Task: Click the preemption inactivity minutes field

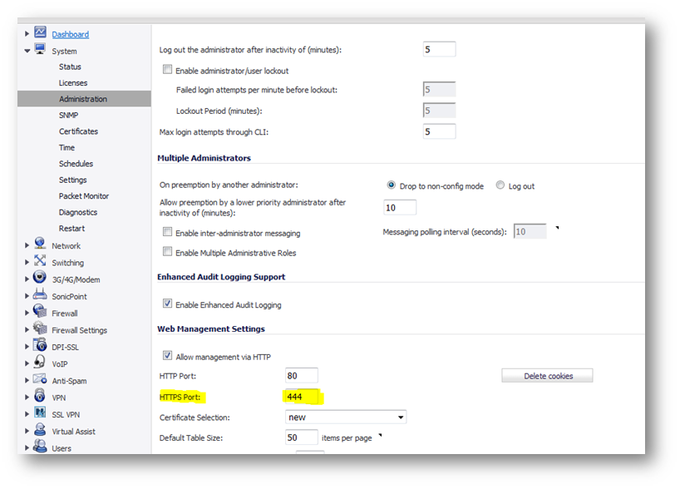Action: [400, 207]
